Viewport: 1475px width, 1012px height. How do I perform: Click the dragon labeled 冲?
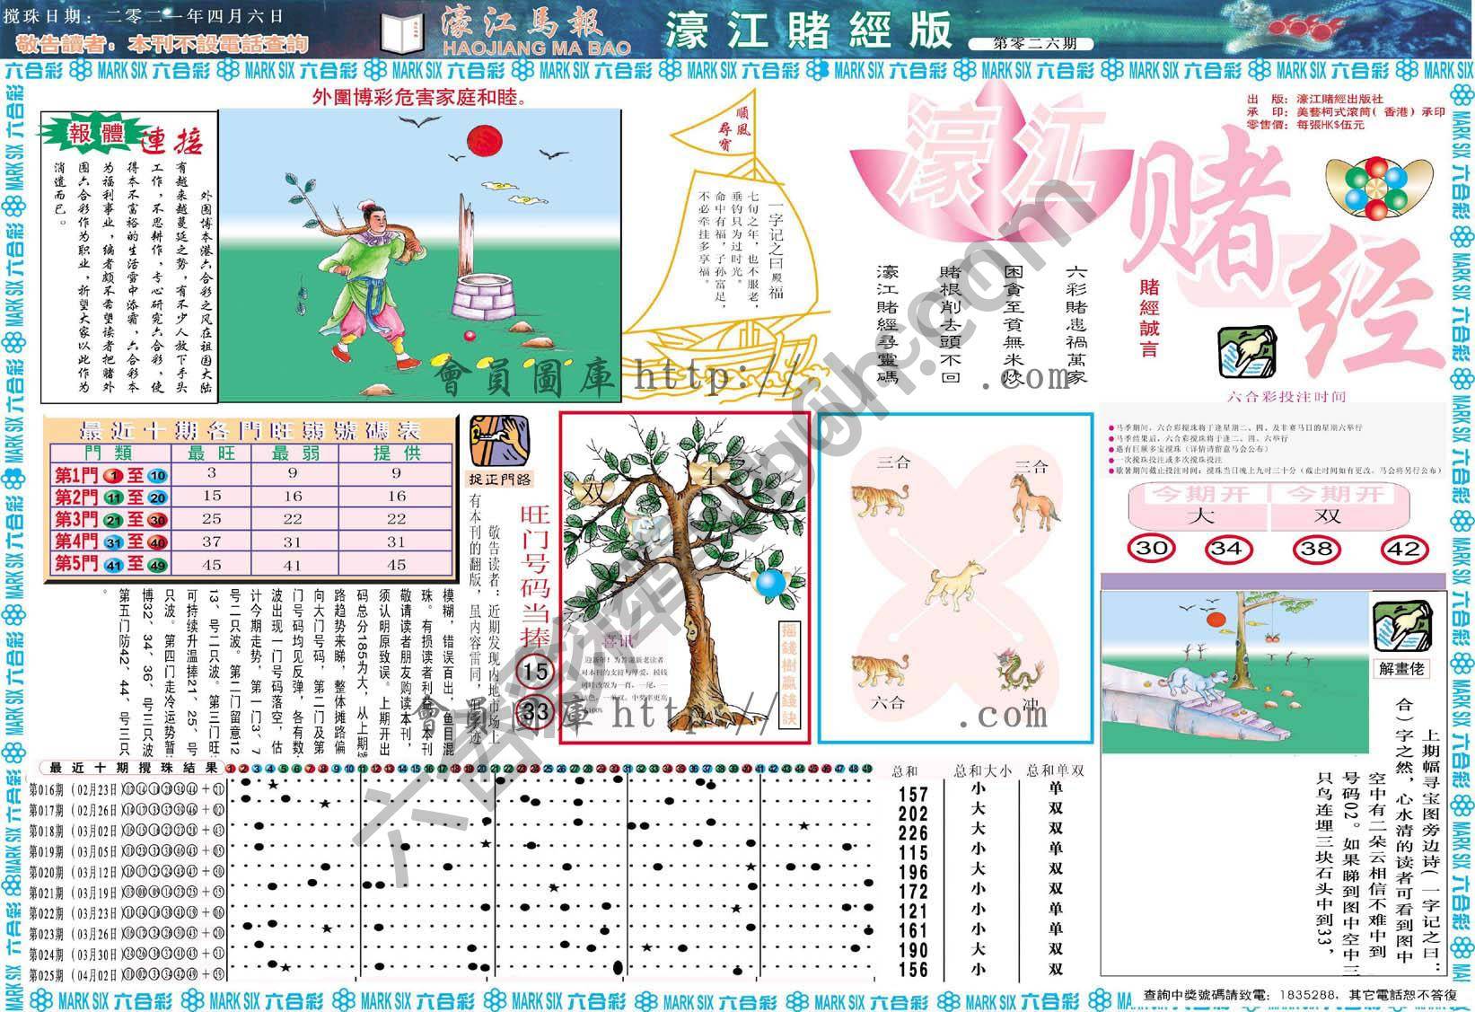coord(1019,669)
